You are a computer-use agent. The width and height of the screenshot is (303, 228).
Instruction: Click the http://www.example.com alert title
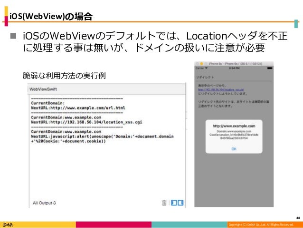click(x=234, y=126)
